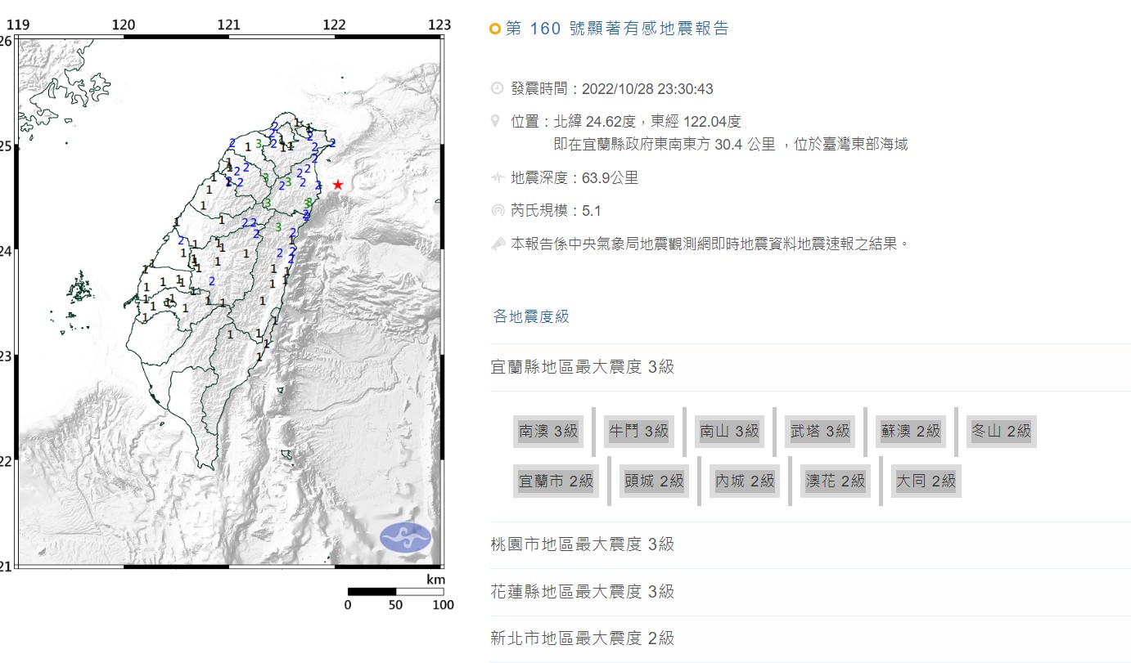1131x663 pixels.
Task: Expand the 桃園市地區最大震度 3級 section
Action: point(810,544)
